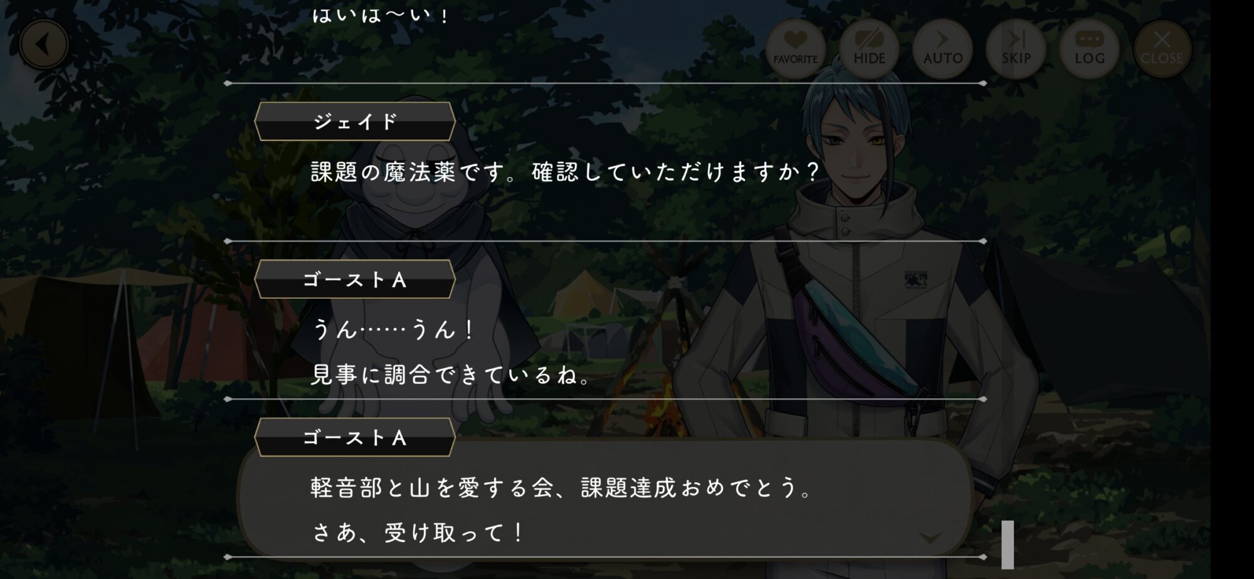
Task: Click the text うん……うん！
Action: [394, 329]
